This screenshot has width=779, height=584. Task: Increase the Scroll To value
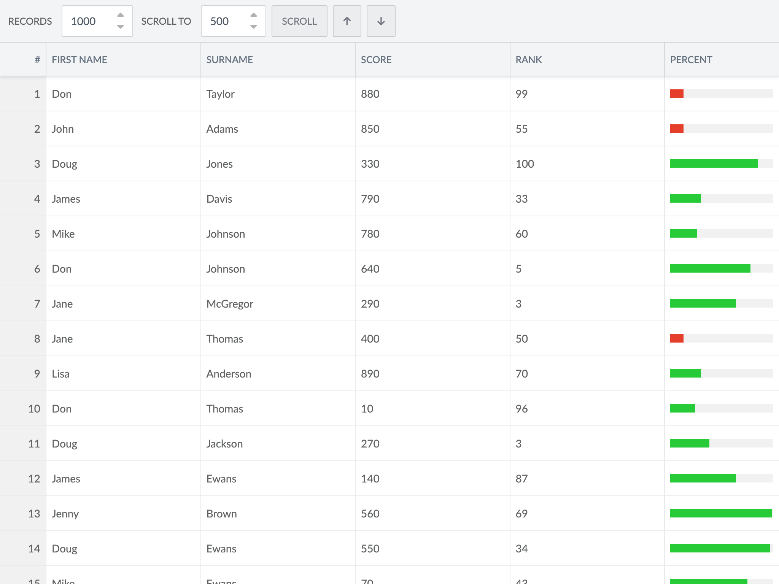point(254,15)
